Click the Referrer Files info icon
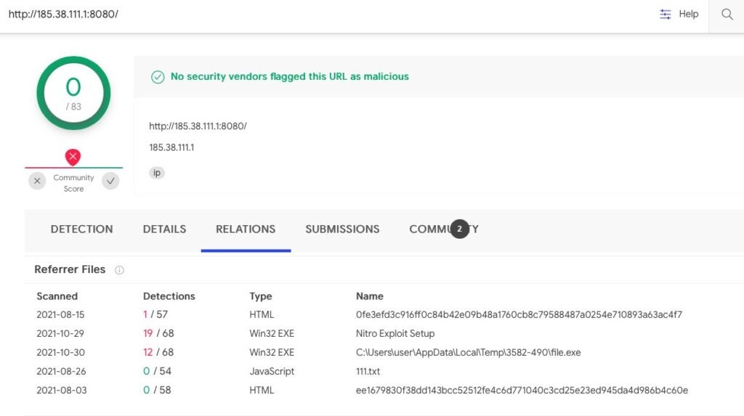Screen dimensions: 744x416 tap(119, 270)
